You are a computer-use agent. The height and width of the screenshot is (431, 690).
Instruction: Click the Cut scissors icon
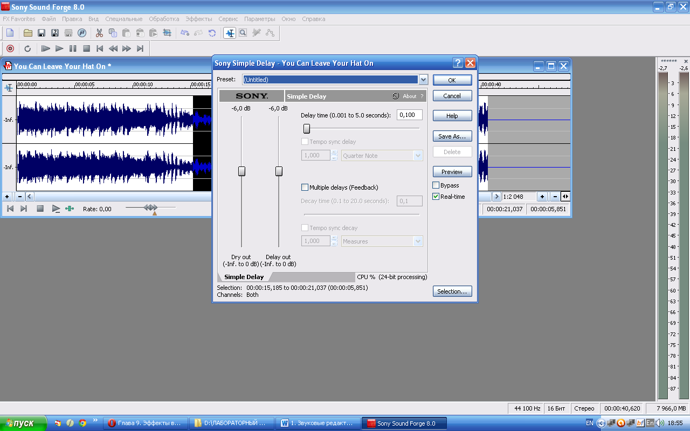coord(99,33)
